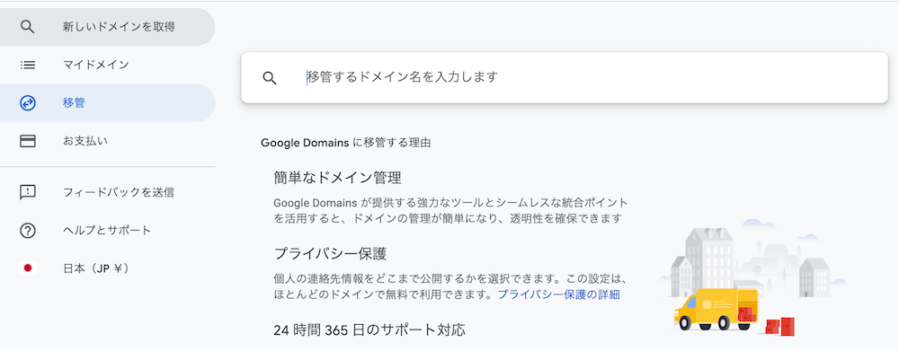Click the search icon in the transfer box

tap(270, 78)
